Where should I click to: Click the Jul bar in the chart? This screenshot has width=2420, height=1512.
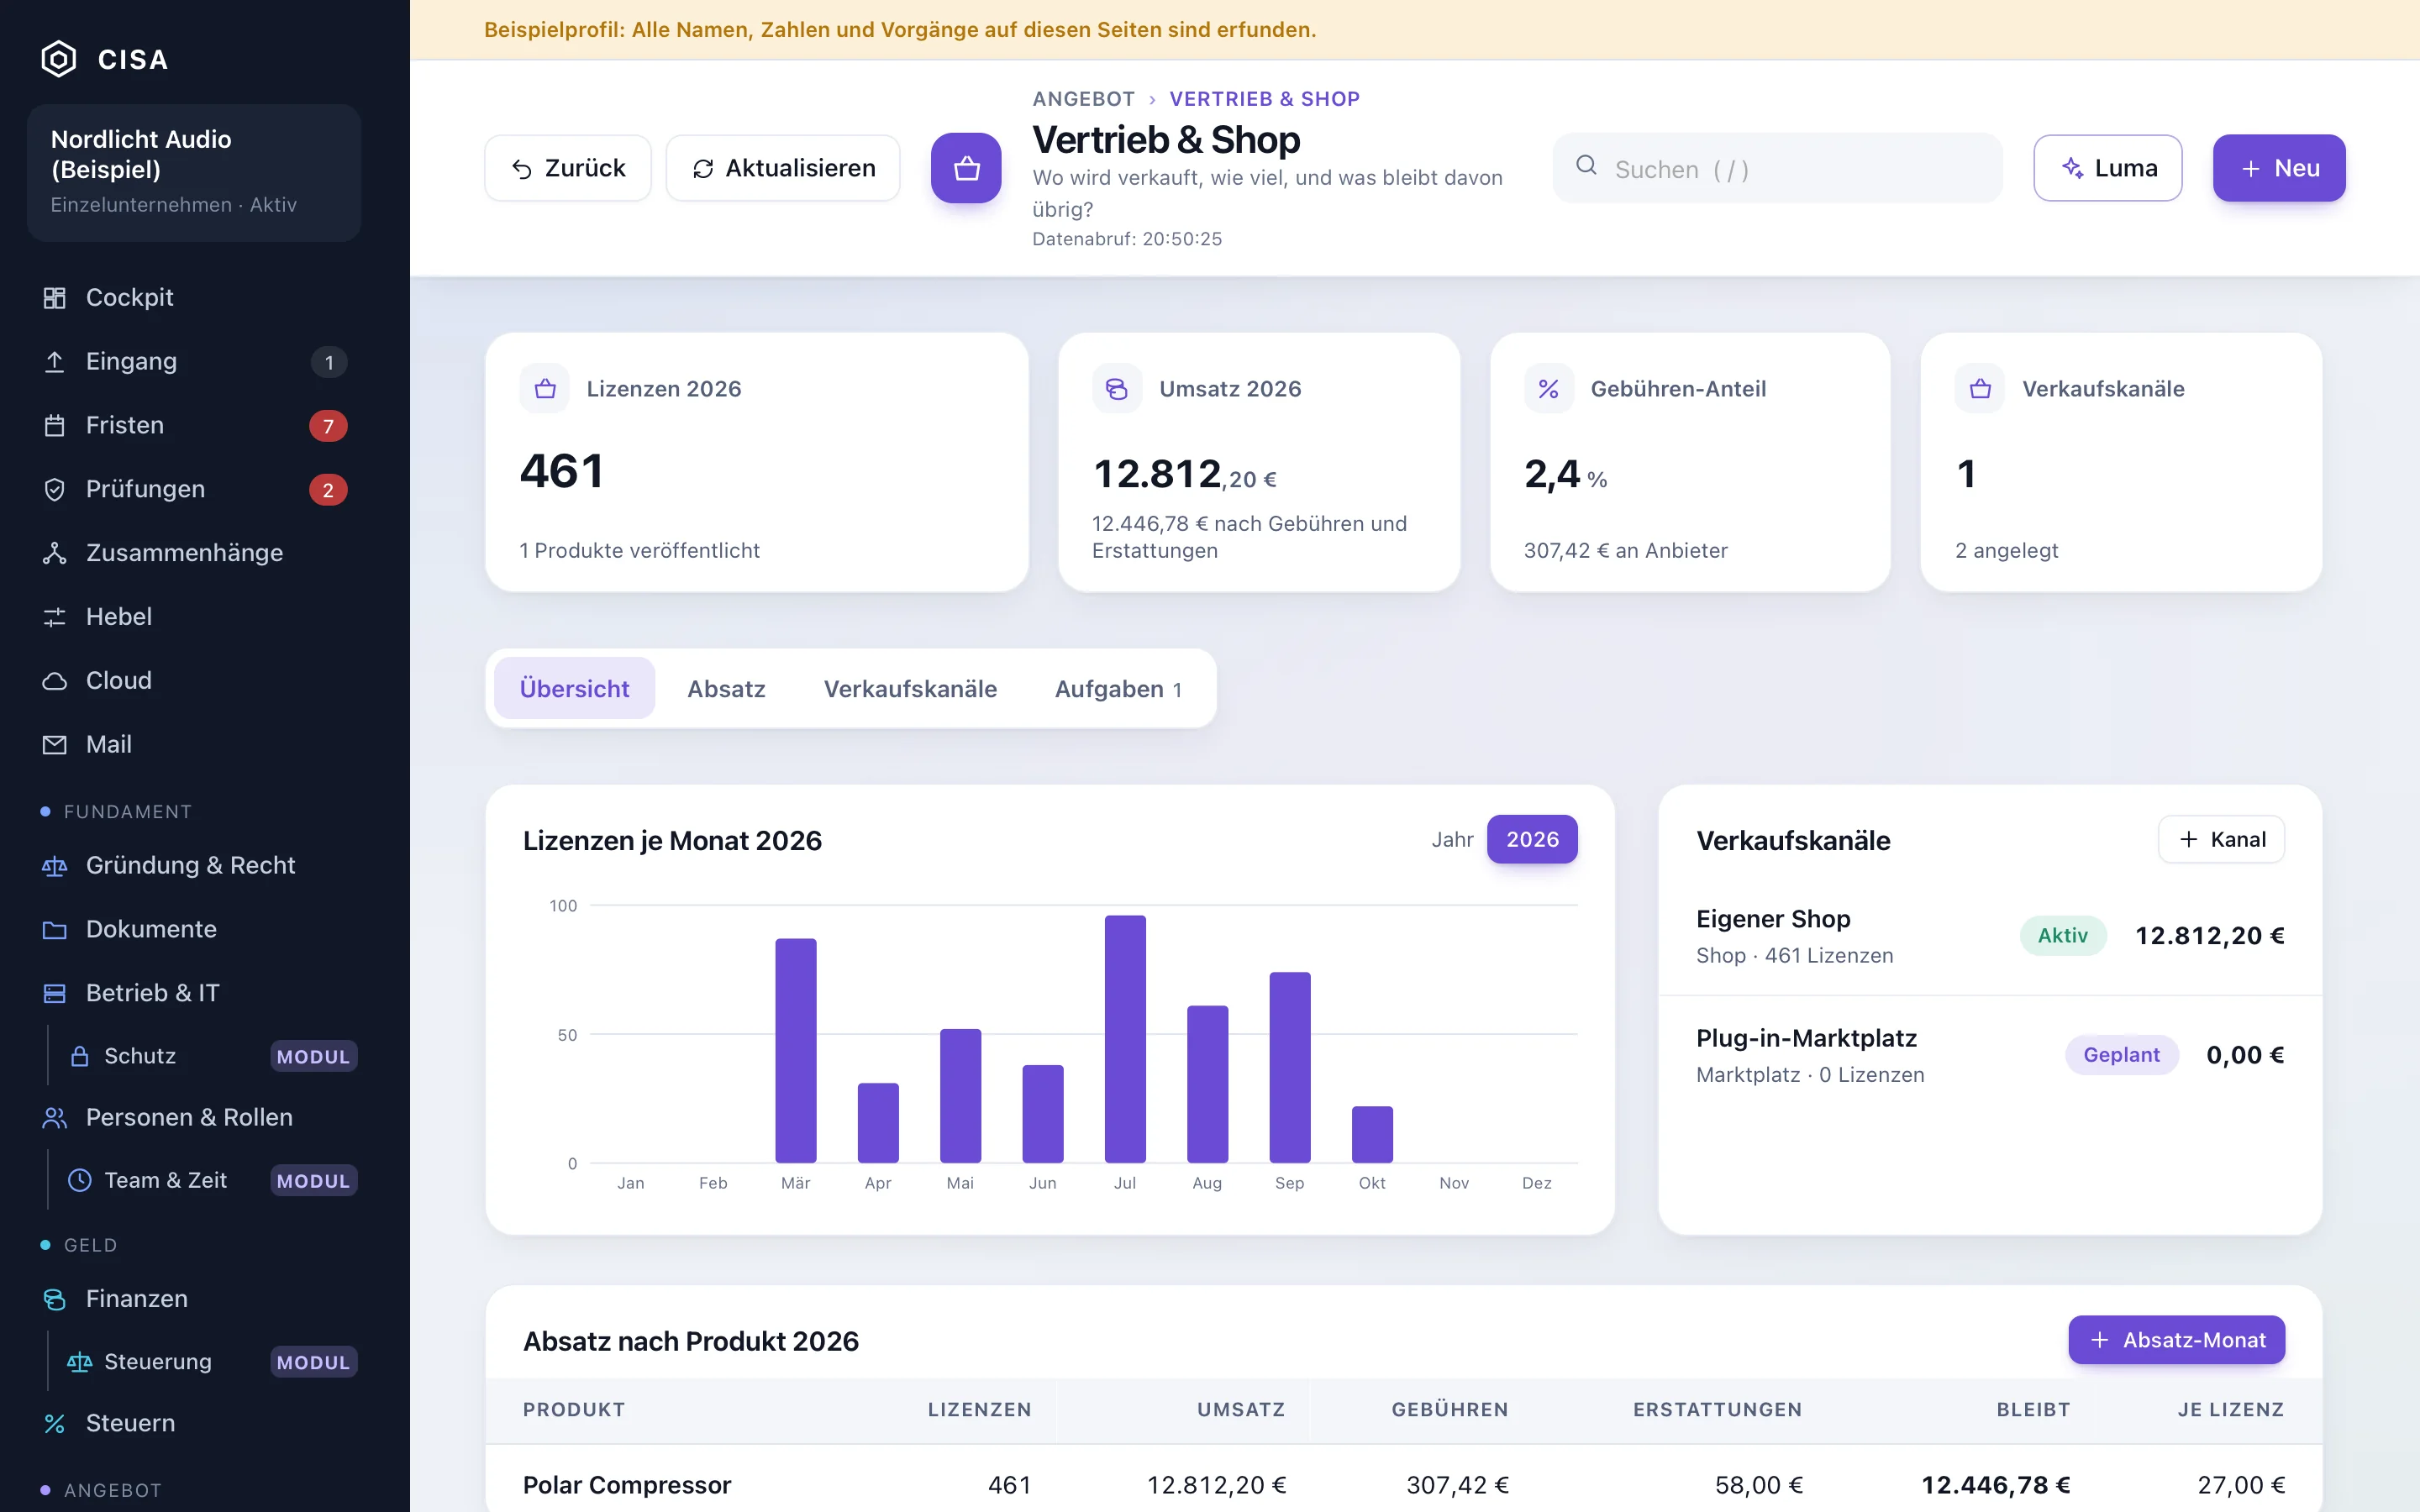(1125, 1039)
